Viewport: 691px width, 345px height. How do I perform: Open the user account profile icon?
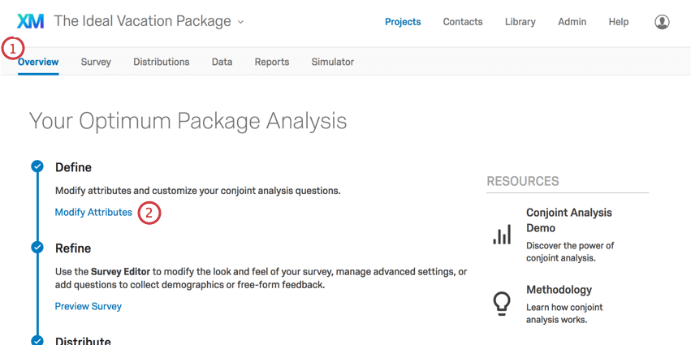pos(662,22)
